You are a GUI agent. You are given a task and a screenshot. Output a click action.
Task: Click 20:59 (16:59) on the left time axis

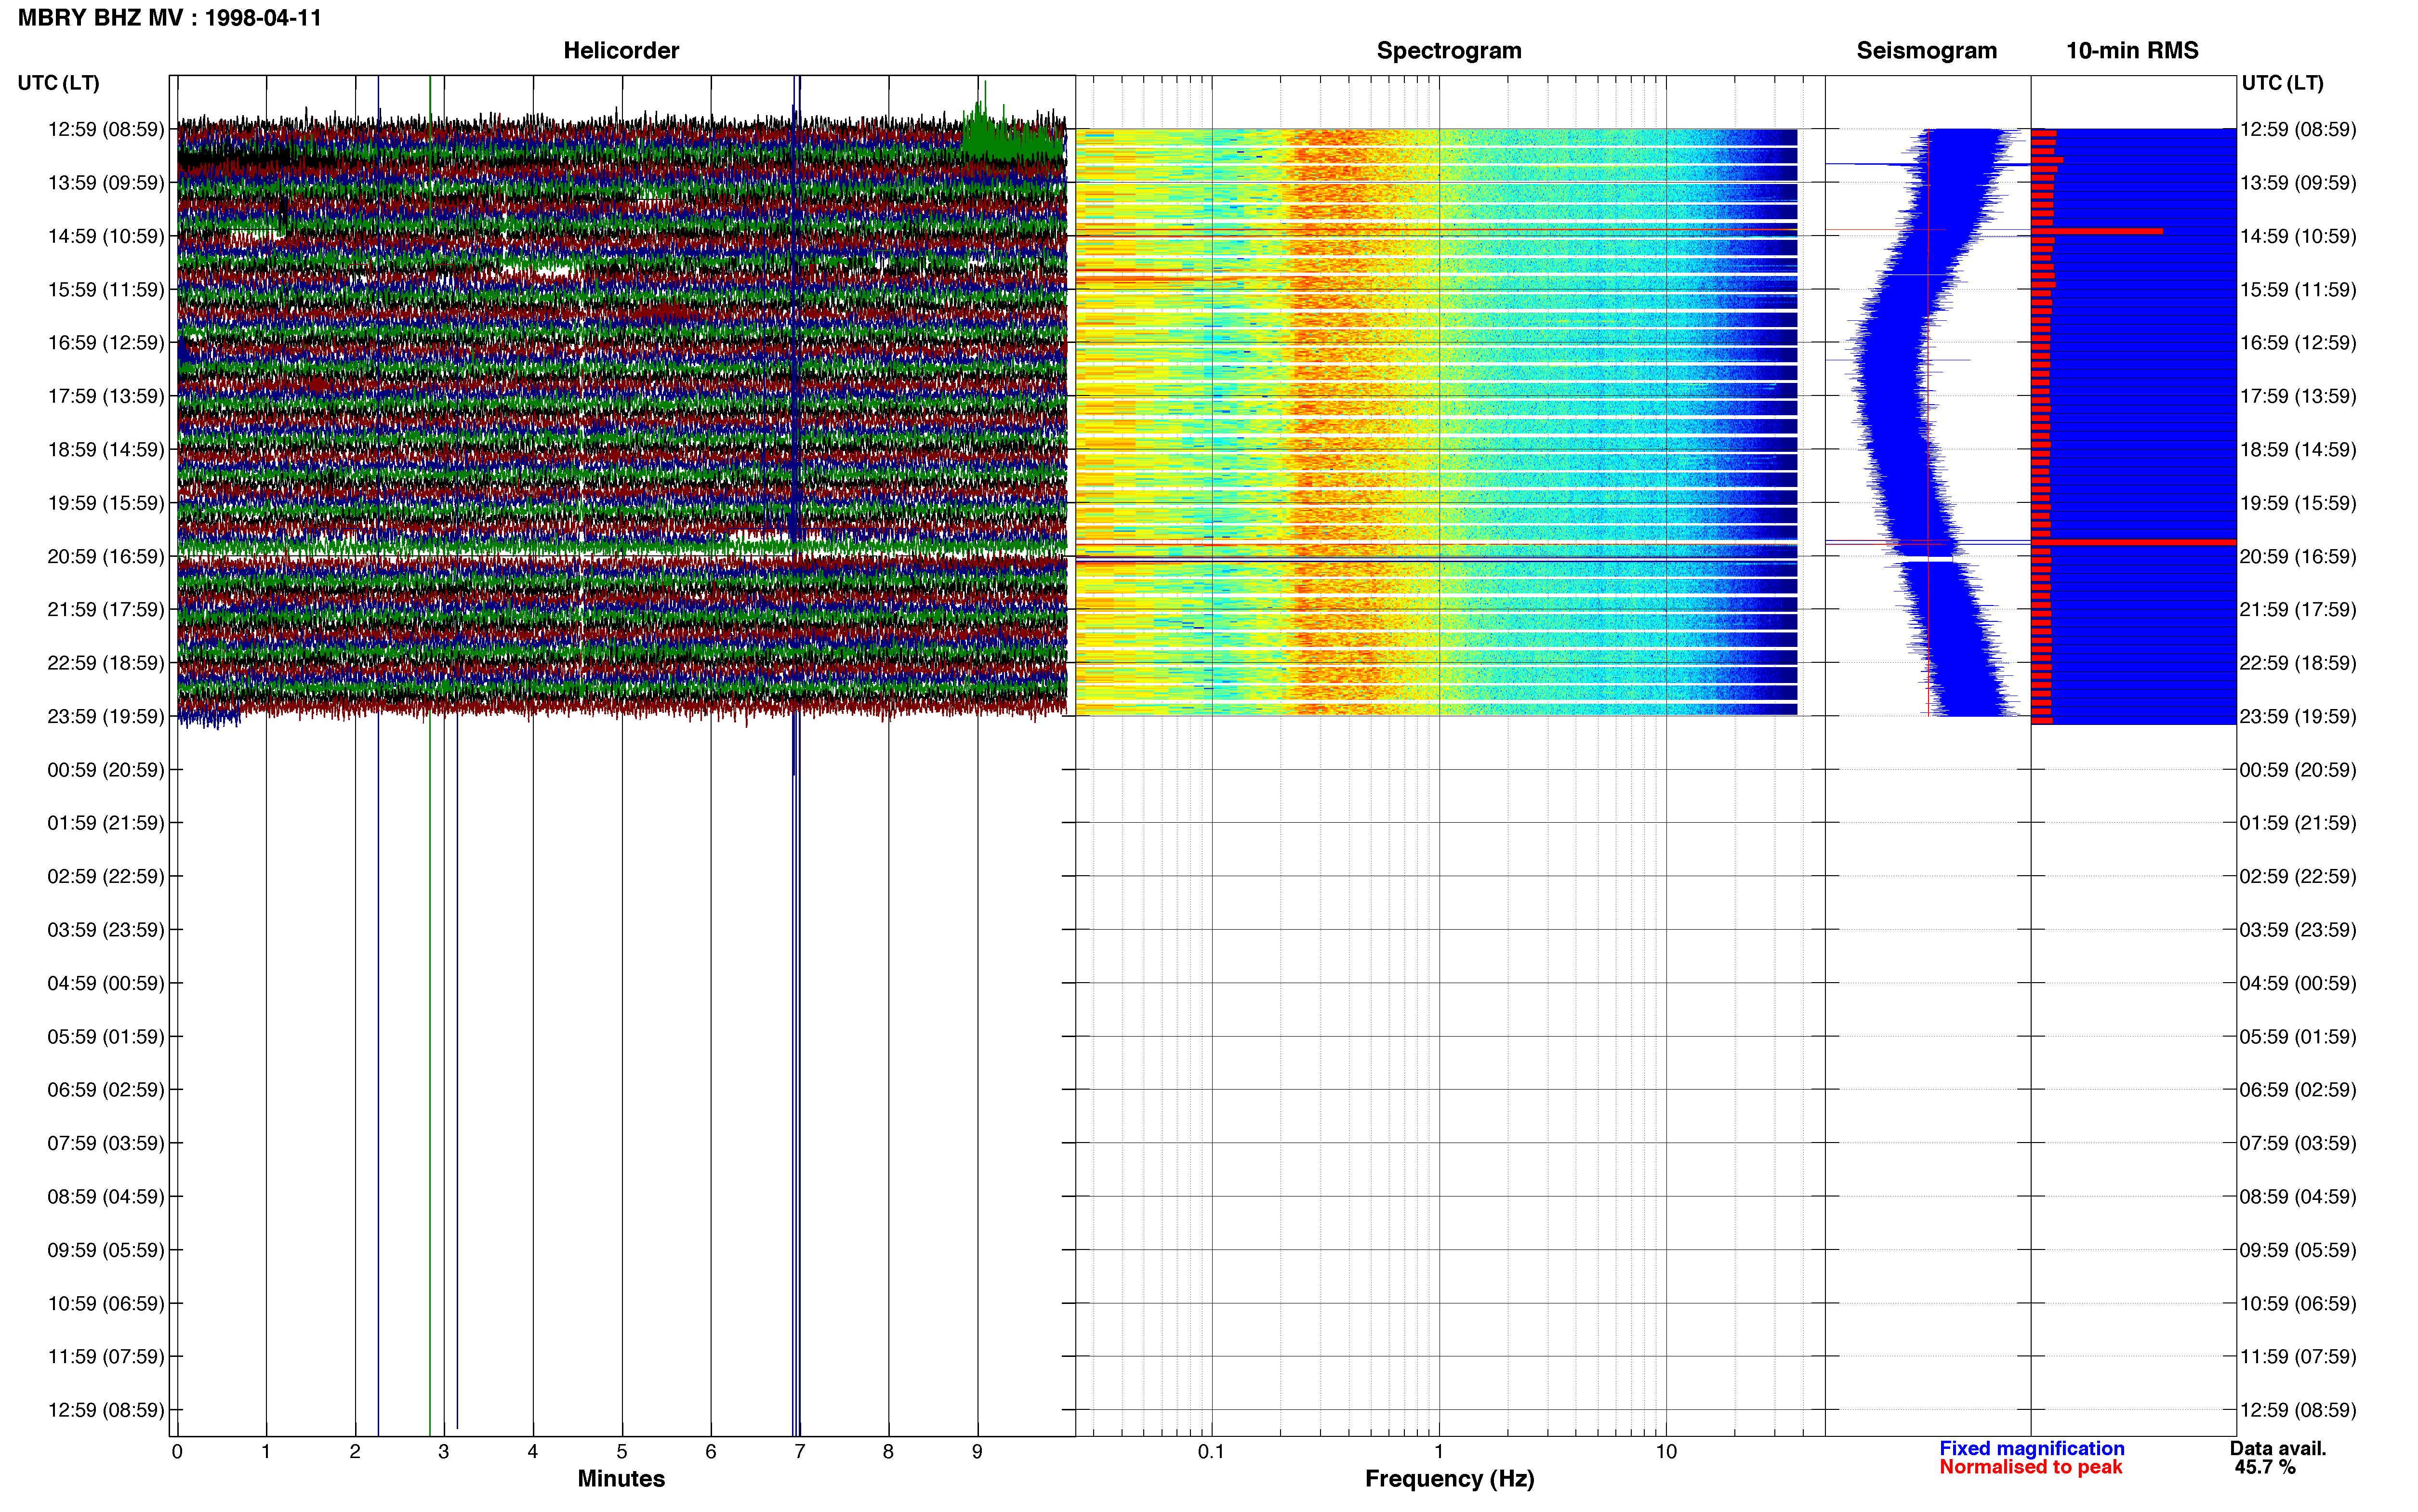click(106, 556)
